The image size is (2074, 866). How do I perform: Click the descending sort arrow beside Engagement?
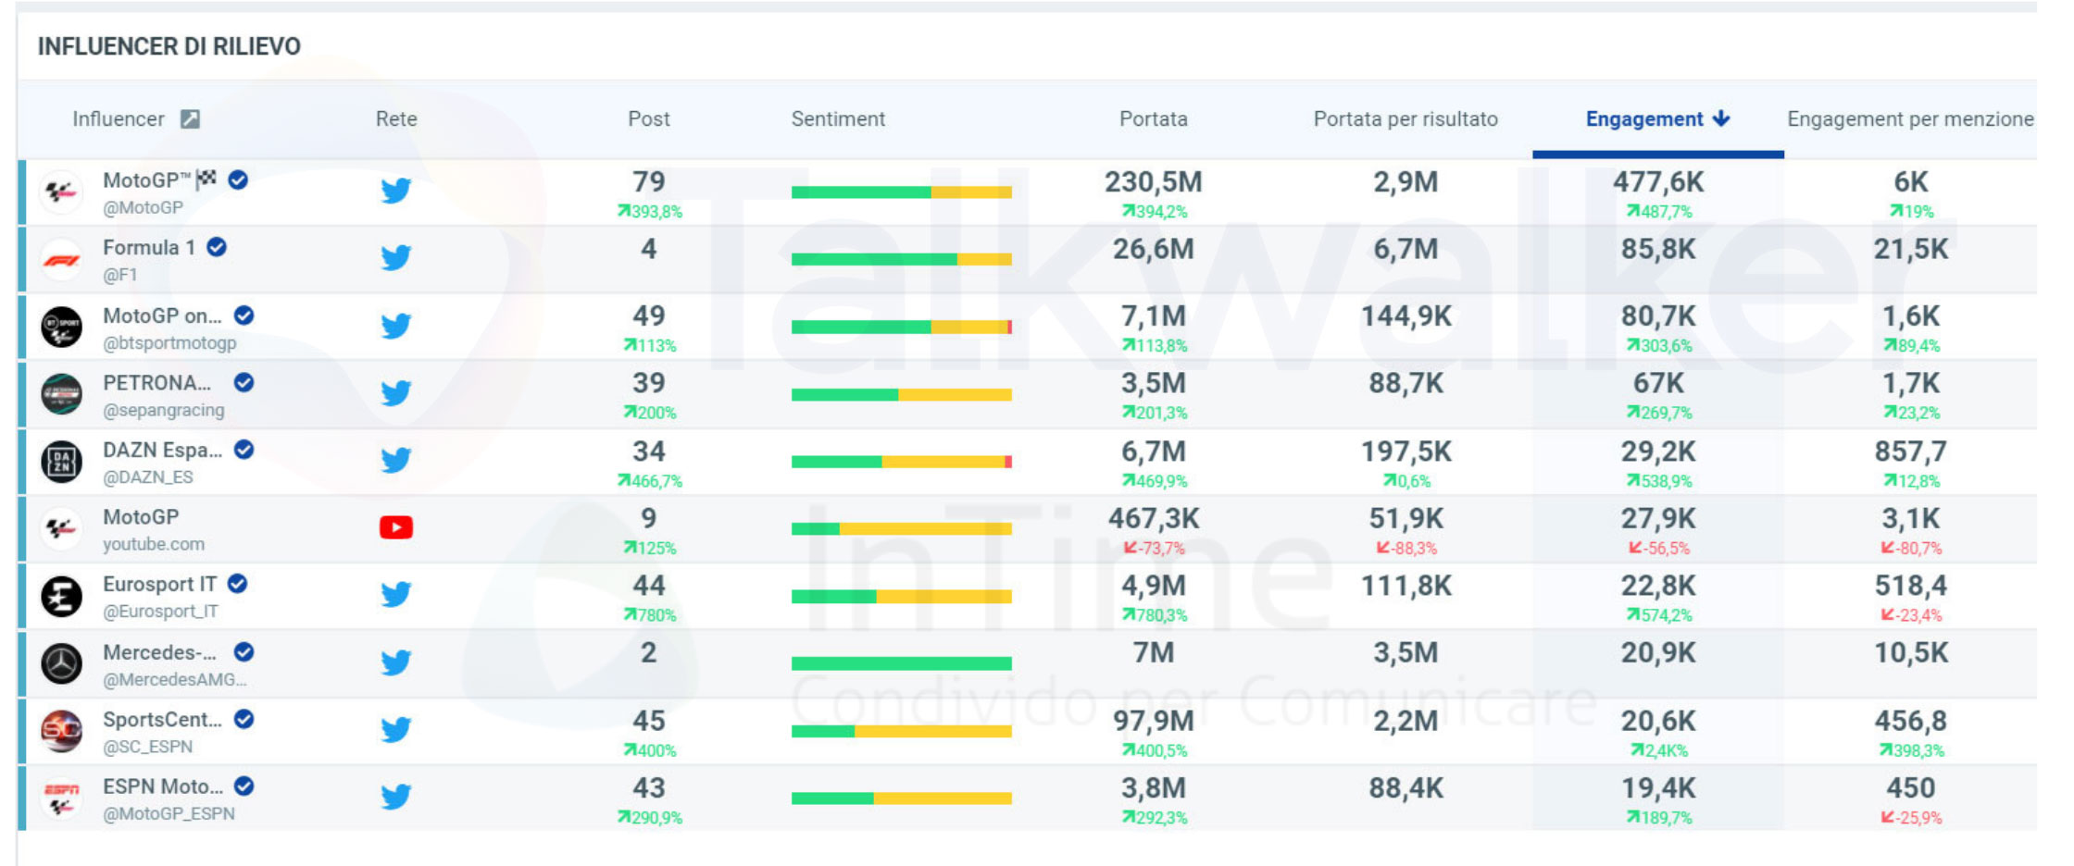click(x=1721, y=118)
